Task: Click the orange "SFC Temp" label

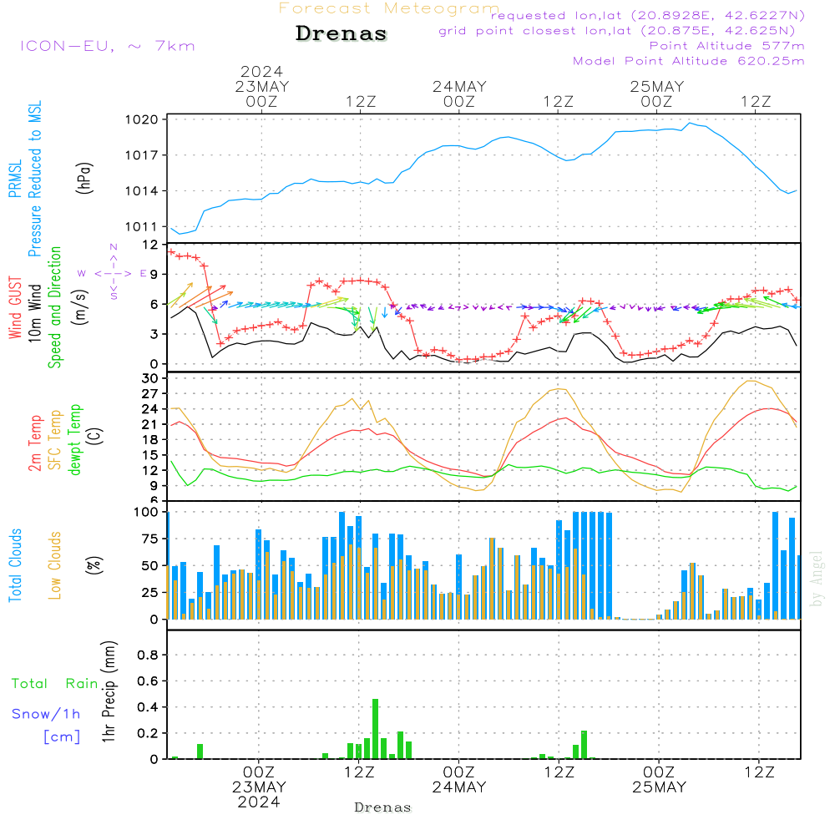Action: 54,440
